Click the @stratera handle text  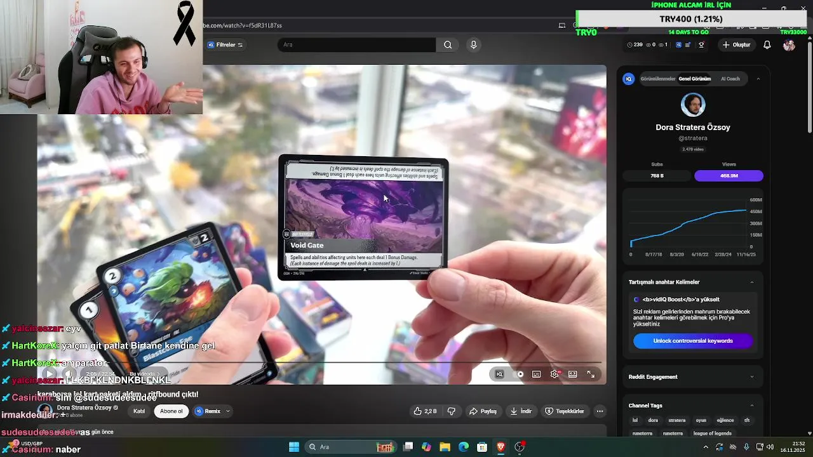[x=693, y=138]
